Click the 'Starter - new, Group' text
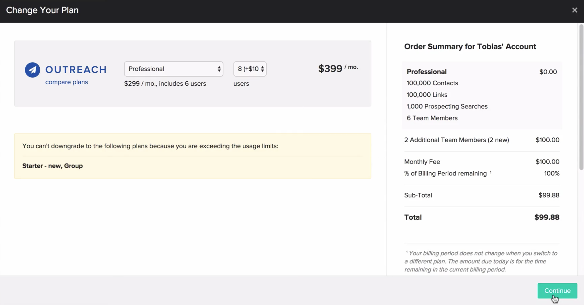 52,166
